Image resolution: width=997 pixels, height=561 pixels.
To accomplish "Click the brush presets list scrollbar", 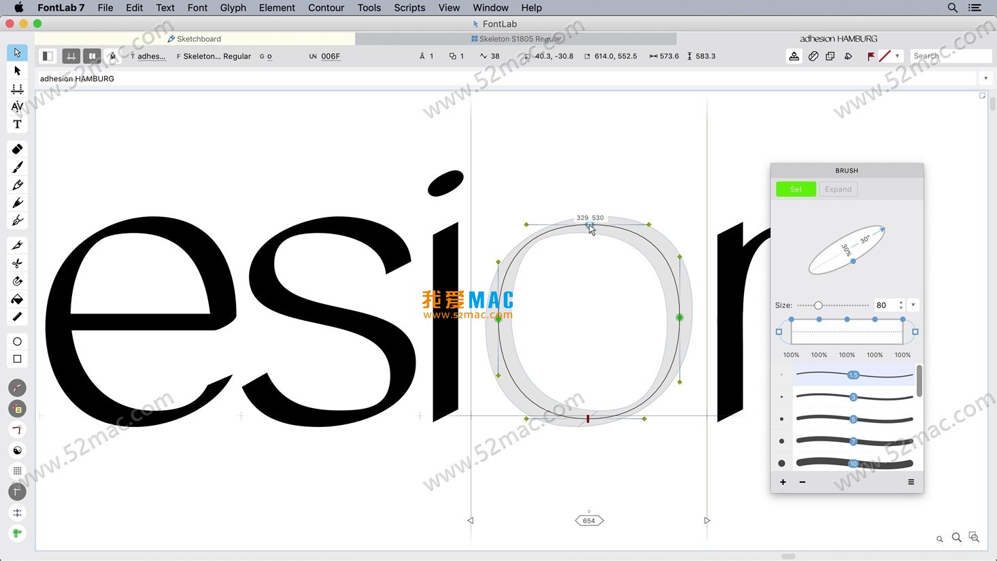I will [919, 381].
